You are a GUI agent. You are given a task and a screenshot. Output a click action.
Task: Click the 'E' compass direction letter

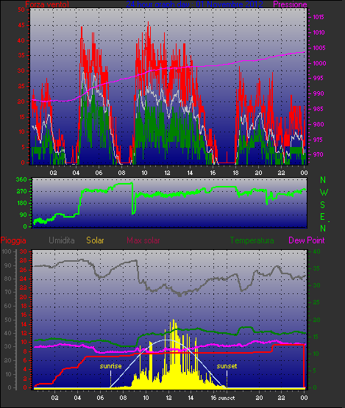[323, 216]
